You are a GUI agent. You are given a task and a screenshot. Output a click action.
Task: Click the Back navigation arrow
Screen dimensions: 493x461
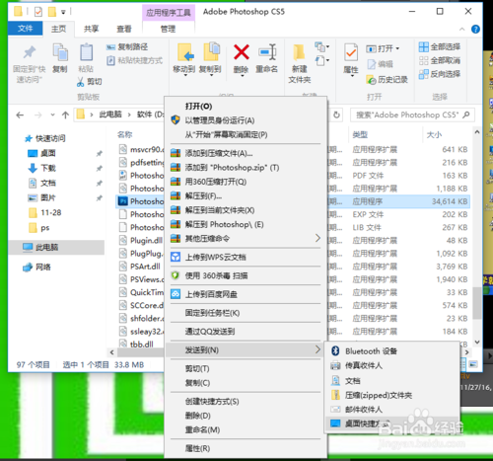20,115
